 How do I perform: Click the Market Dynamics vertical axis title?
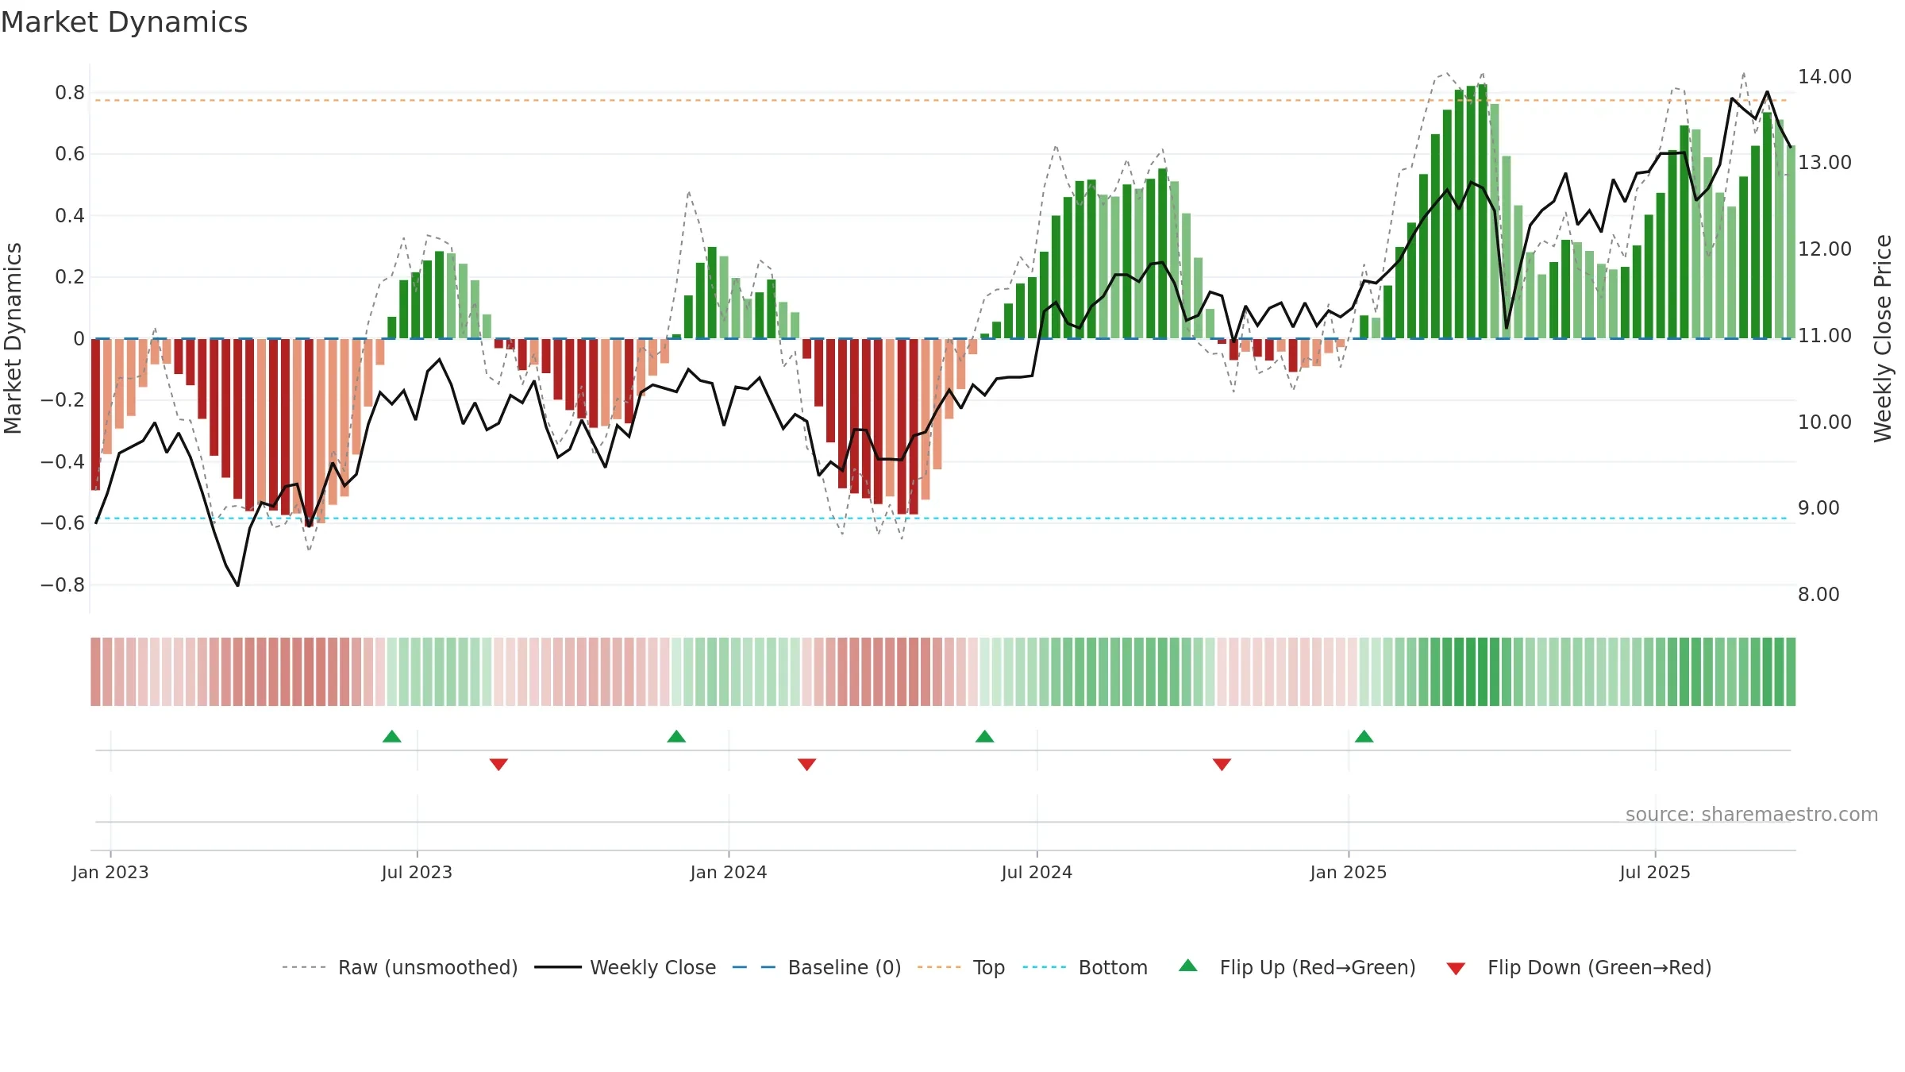(x=13, y=338)
